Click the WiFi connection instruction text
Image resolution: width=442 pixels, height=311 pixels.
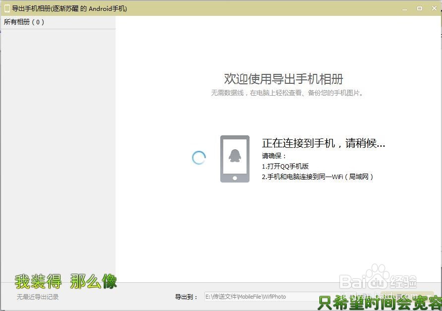point(316,177)
